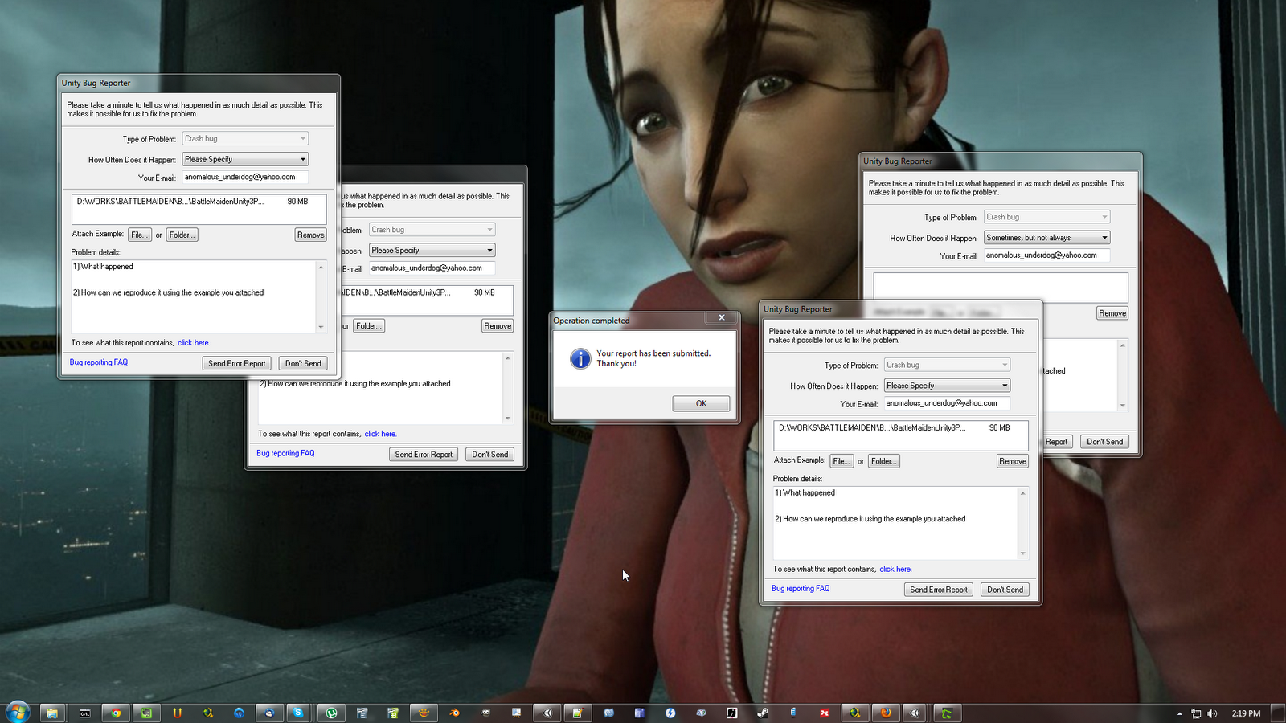Click Problem details scrollbar down arrow in leftmost Bug Reporter

[x=321, y=327]
